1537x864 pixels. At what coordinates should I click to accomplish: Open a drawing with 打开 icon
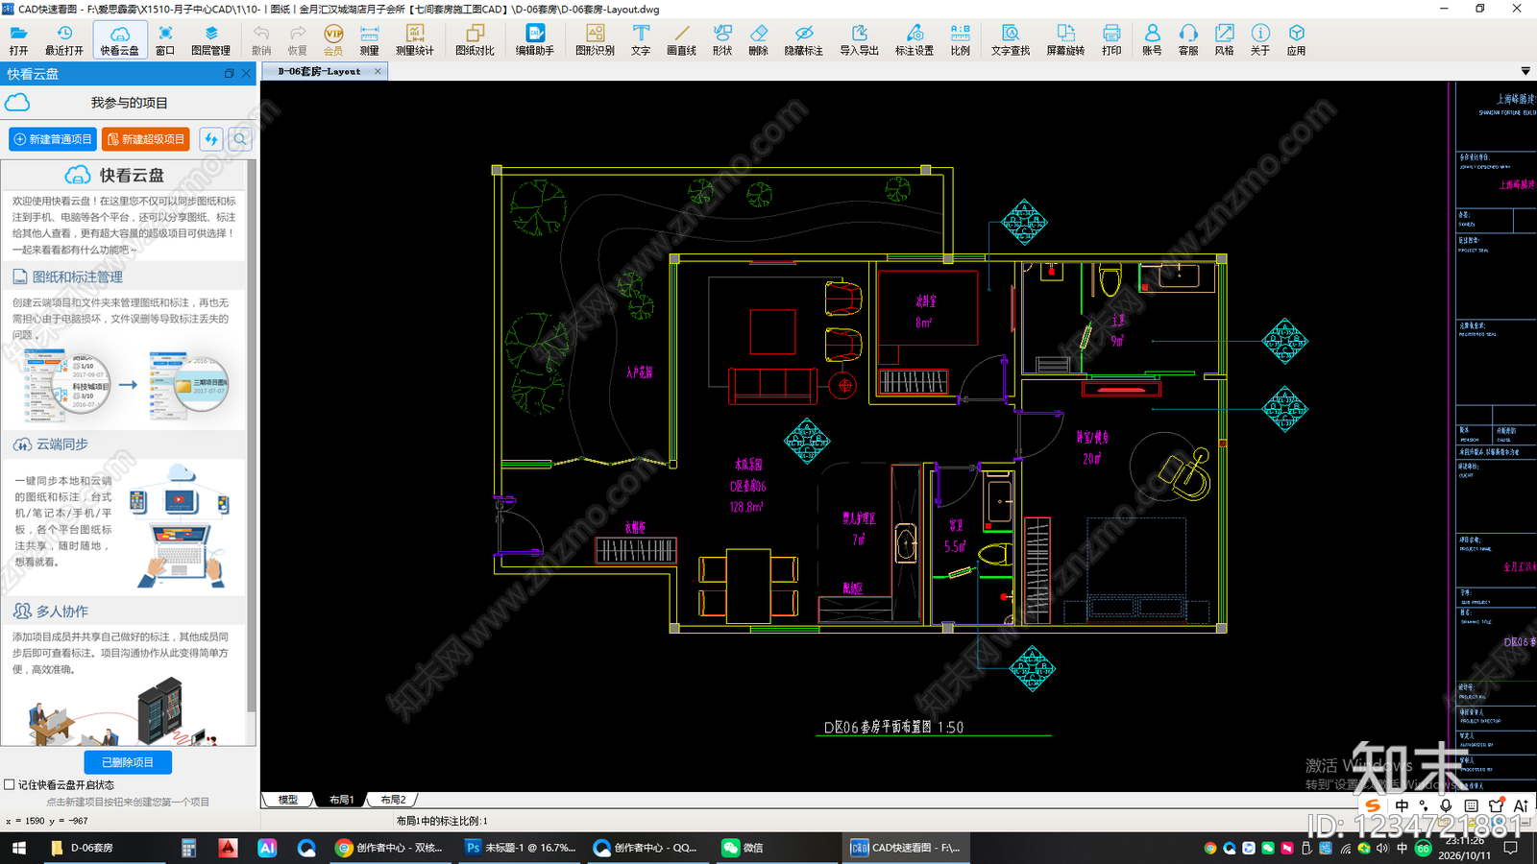pos(18,40)
